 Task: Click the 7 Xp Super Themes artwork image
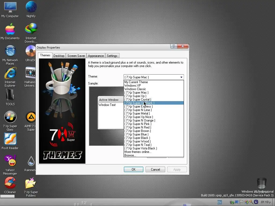[x=62, y=111]
